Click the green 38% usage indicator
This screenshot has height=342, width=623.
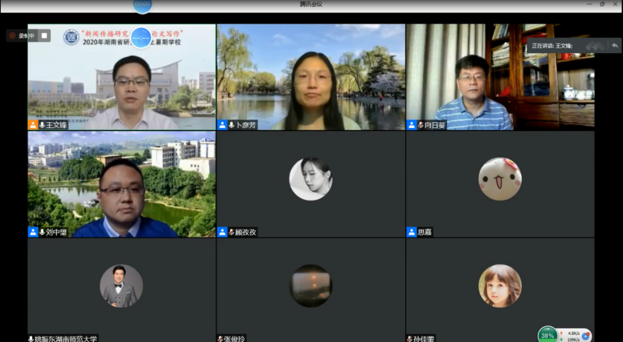547,335
